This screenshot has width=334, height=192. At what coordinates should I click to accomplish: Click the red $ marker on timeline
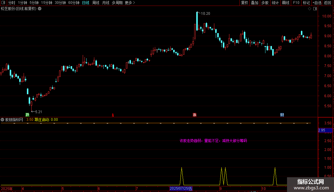[113, 115]
